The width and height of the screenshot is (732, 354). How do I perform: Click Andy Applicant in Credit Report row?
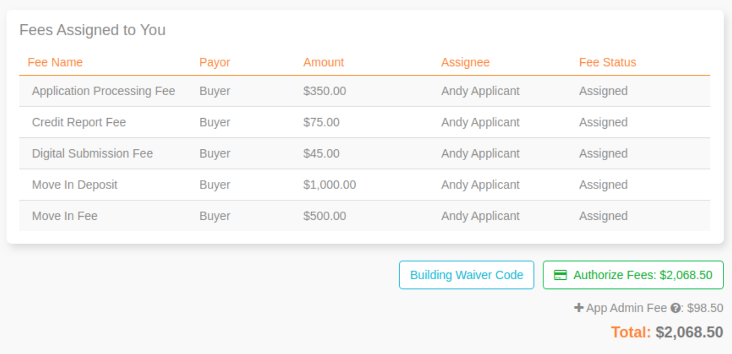480,122
